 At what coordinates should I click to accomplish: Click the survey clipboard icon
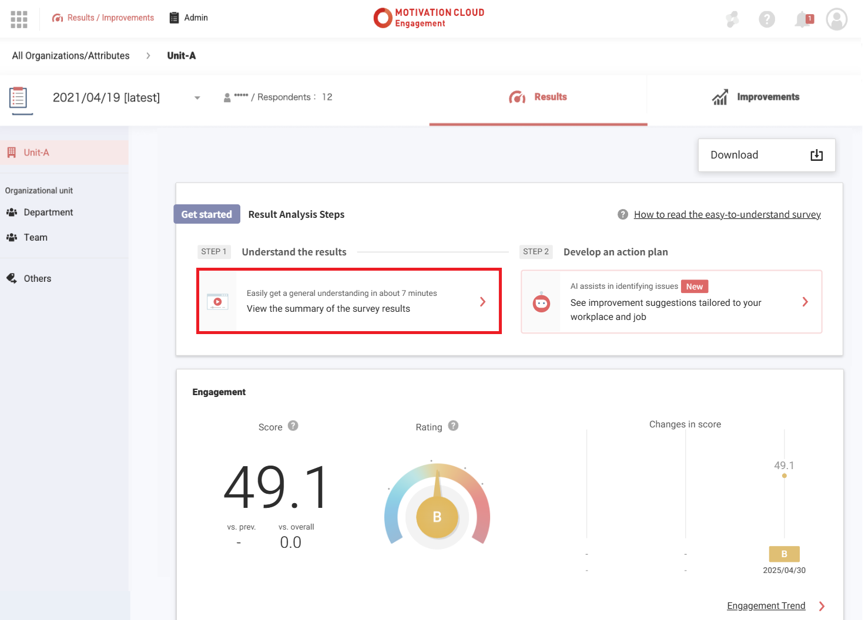(19, 98)
